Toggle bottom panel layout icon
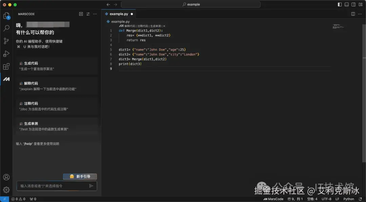 pos(347,4)
